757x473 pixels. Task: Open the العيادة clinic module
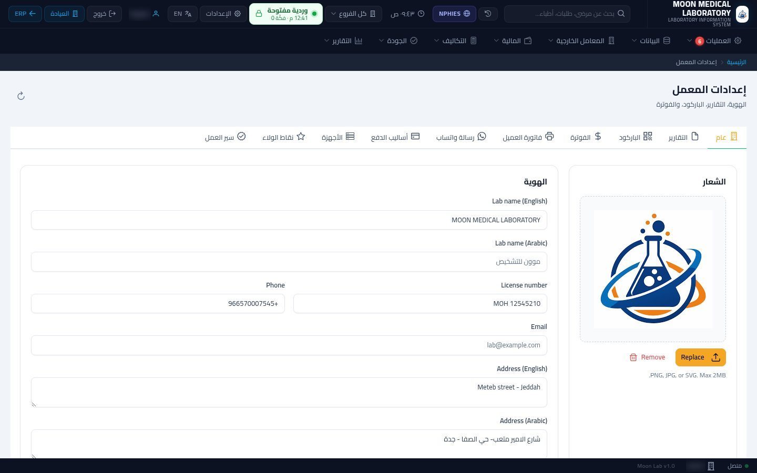[x=64, y=14]
